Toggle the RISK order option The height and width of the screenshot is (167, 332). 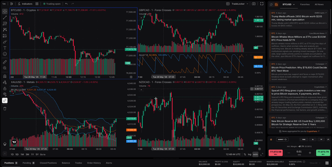pos(304,139)
